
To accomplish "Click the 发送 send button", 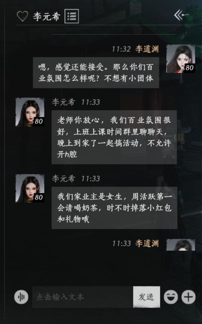I will click(146, 297).
